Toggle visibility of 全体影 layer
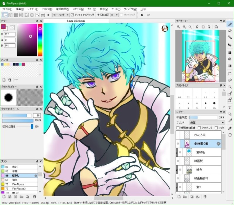 click(x=178, y=144)
